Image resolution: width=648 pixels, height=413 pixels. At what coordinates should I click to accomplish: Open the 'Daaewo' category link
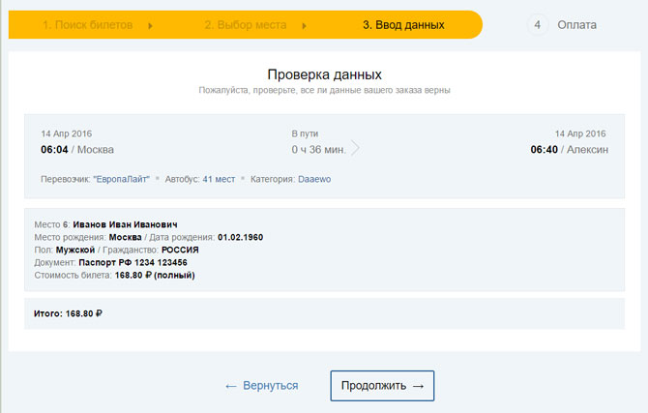[x=314, y=180]
